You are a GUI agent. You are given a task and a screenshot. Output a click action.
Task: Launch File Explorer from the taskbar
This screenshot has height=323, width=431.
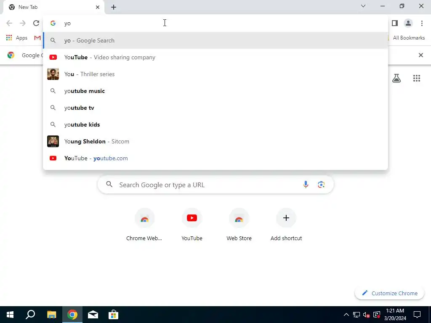click(51, 315)
